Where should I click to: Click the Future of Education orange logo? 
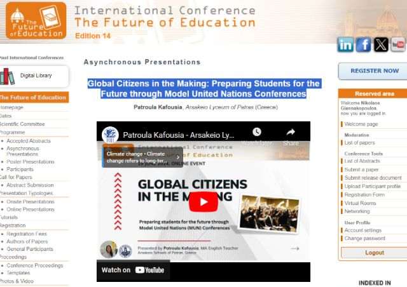point(36,20)
